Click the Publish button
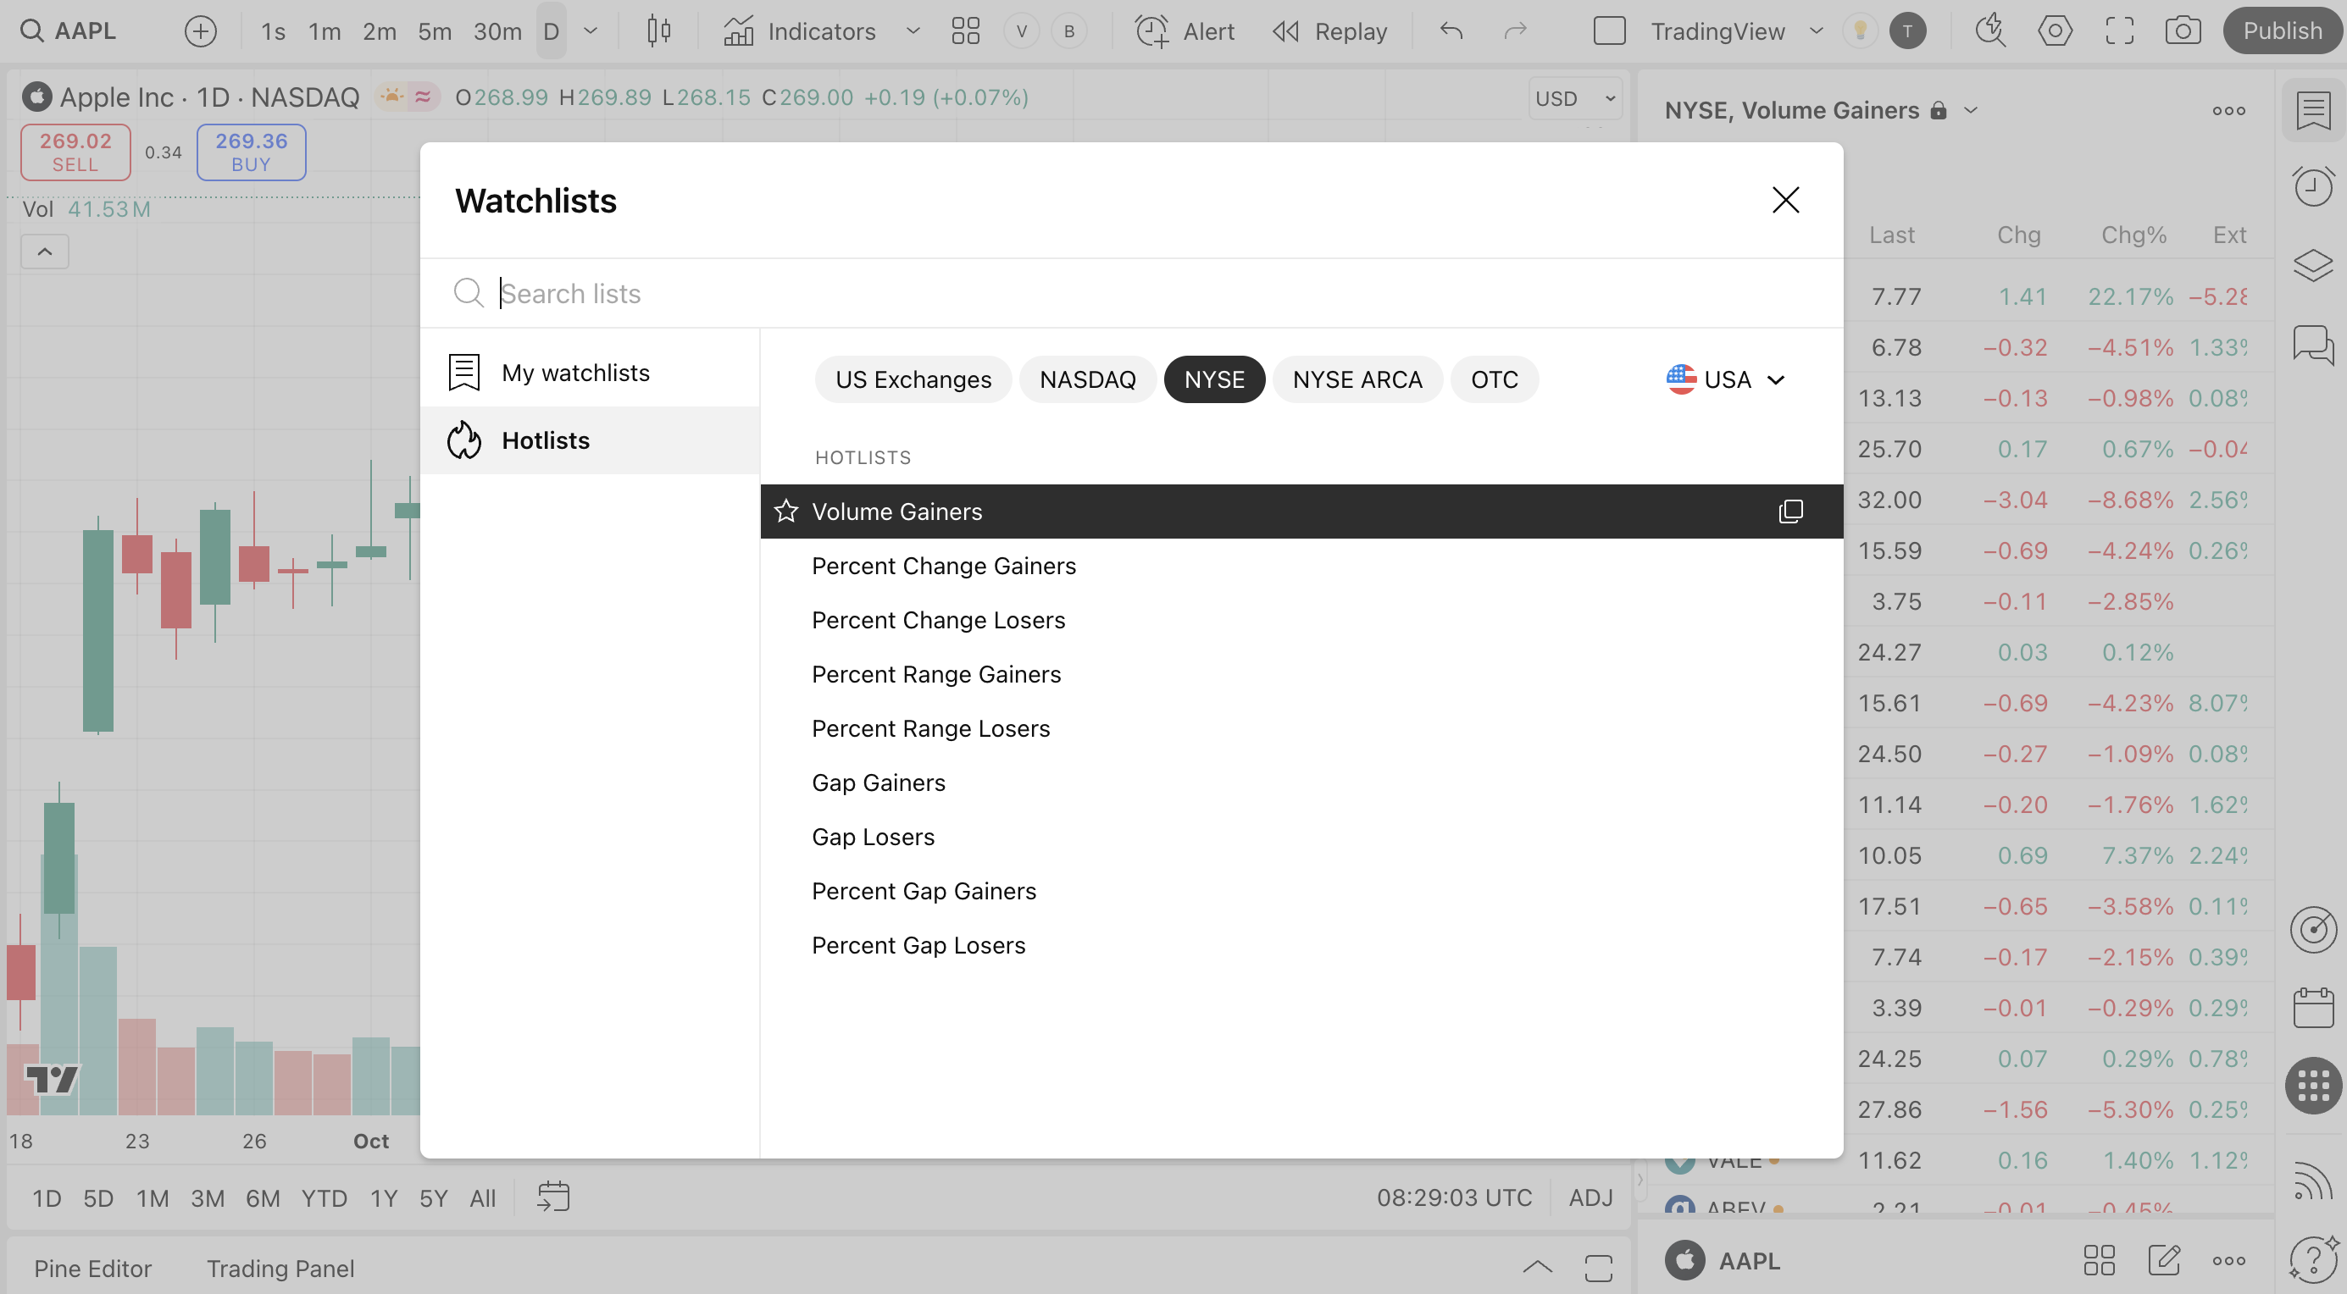Screen dimensions: 2347x1294 [x=2282, y=31]
